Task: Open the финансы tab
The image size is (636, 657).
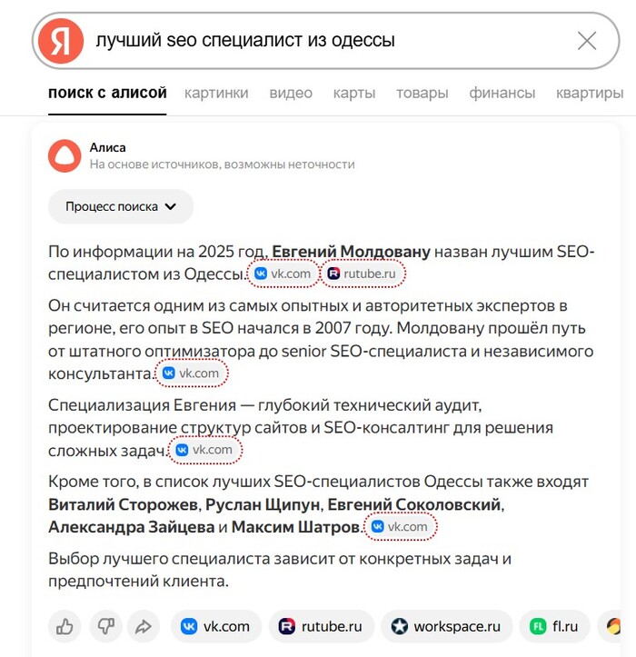Action: [502, 93]
